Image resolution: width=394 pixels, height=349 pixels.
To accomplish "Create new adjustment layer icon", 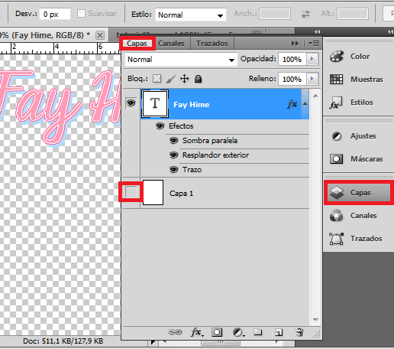I will point(238,332).
